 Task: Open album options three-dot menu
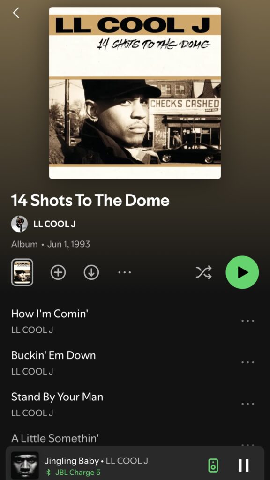125,272
